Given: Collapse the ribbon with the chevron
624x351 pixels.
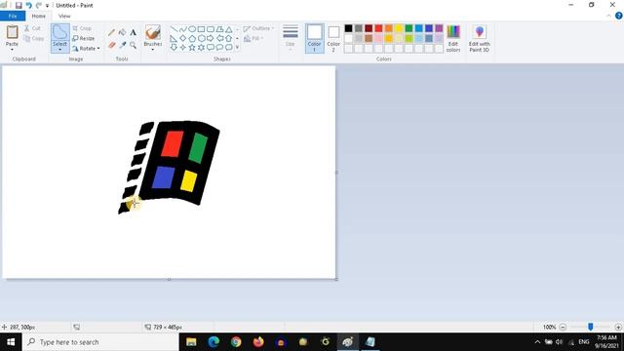Looking at the screenshot, I should [x=608, y=16].
